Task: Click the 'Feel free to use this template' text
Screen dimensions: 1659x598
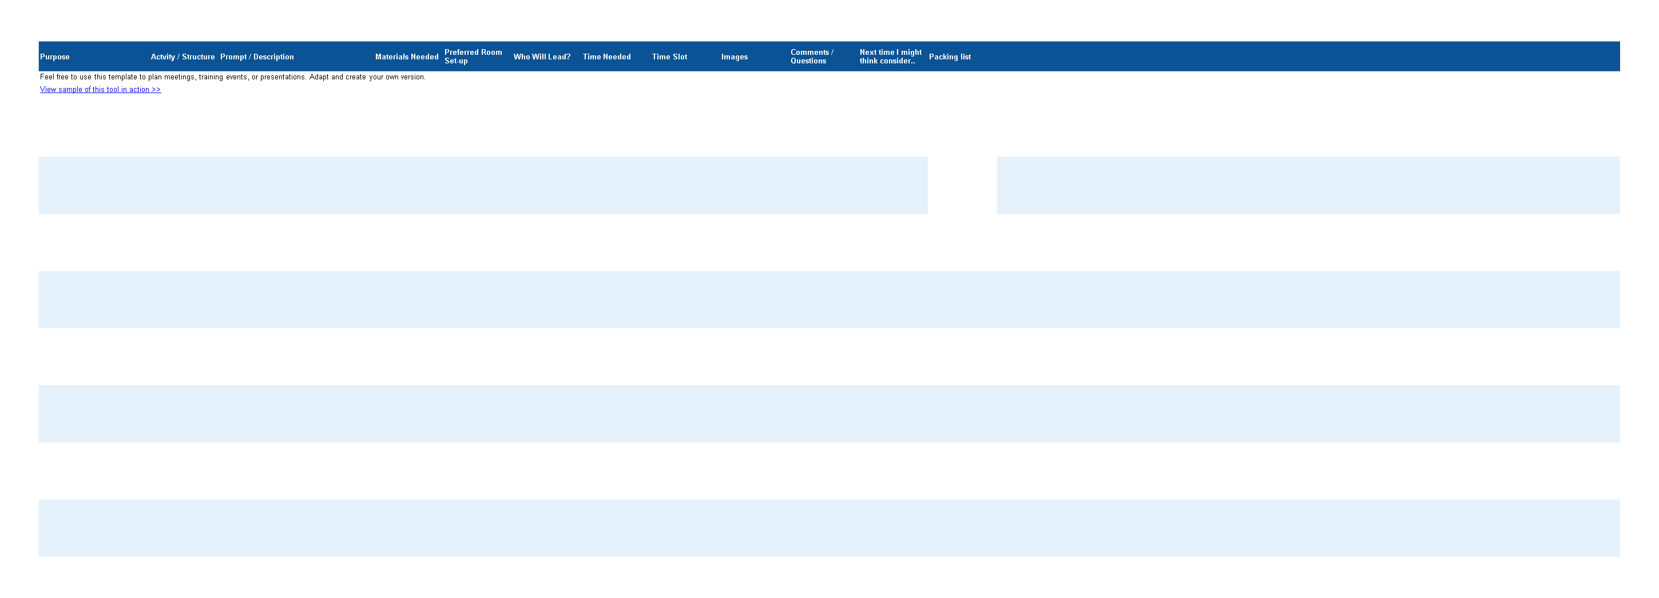Action: (x=232, y=77)
